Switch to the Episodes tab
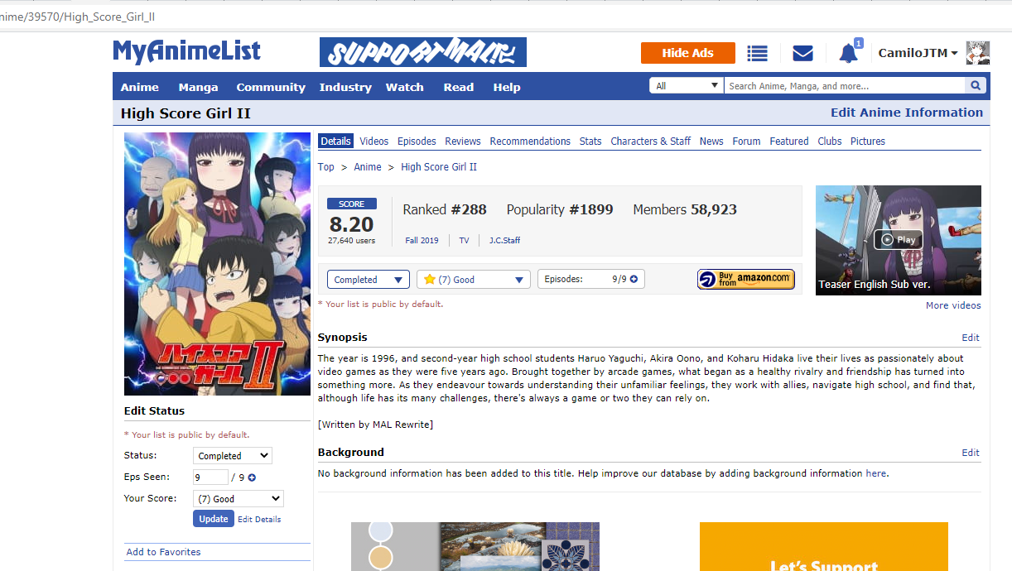 coord(417,142)
